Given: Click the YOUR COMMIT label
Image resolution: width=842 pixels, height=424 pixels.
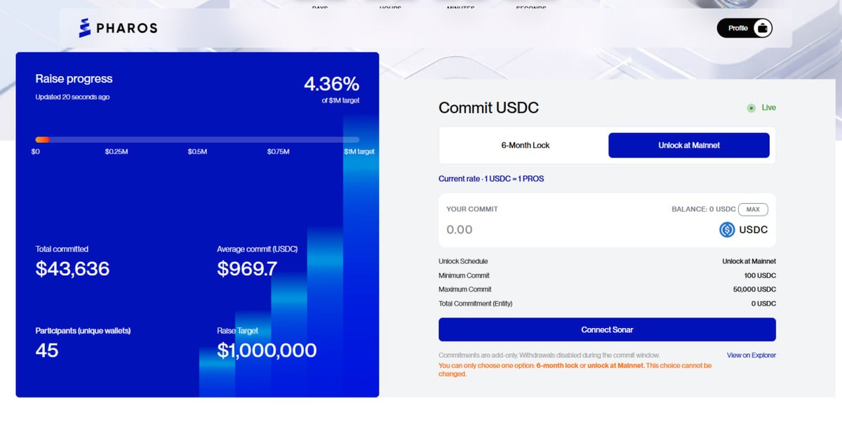Looking at the screenshot, I should [x=472, y=210].
